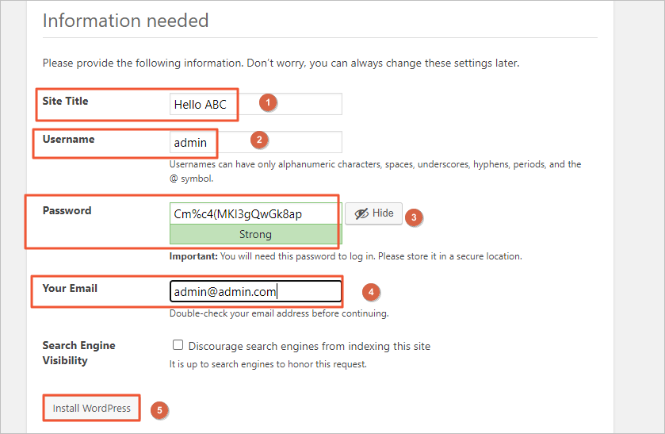This screenshot has width=665, height=434.
Task: Click the 'Discourage search engines from indexing' label text
Action: (309, 346)
